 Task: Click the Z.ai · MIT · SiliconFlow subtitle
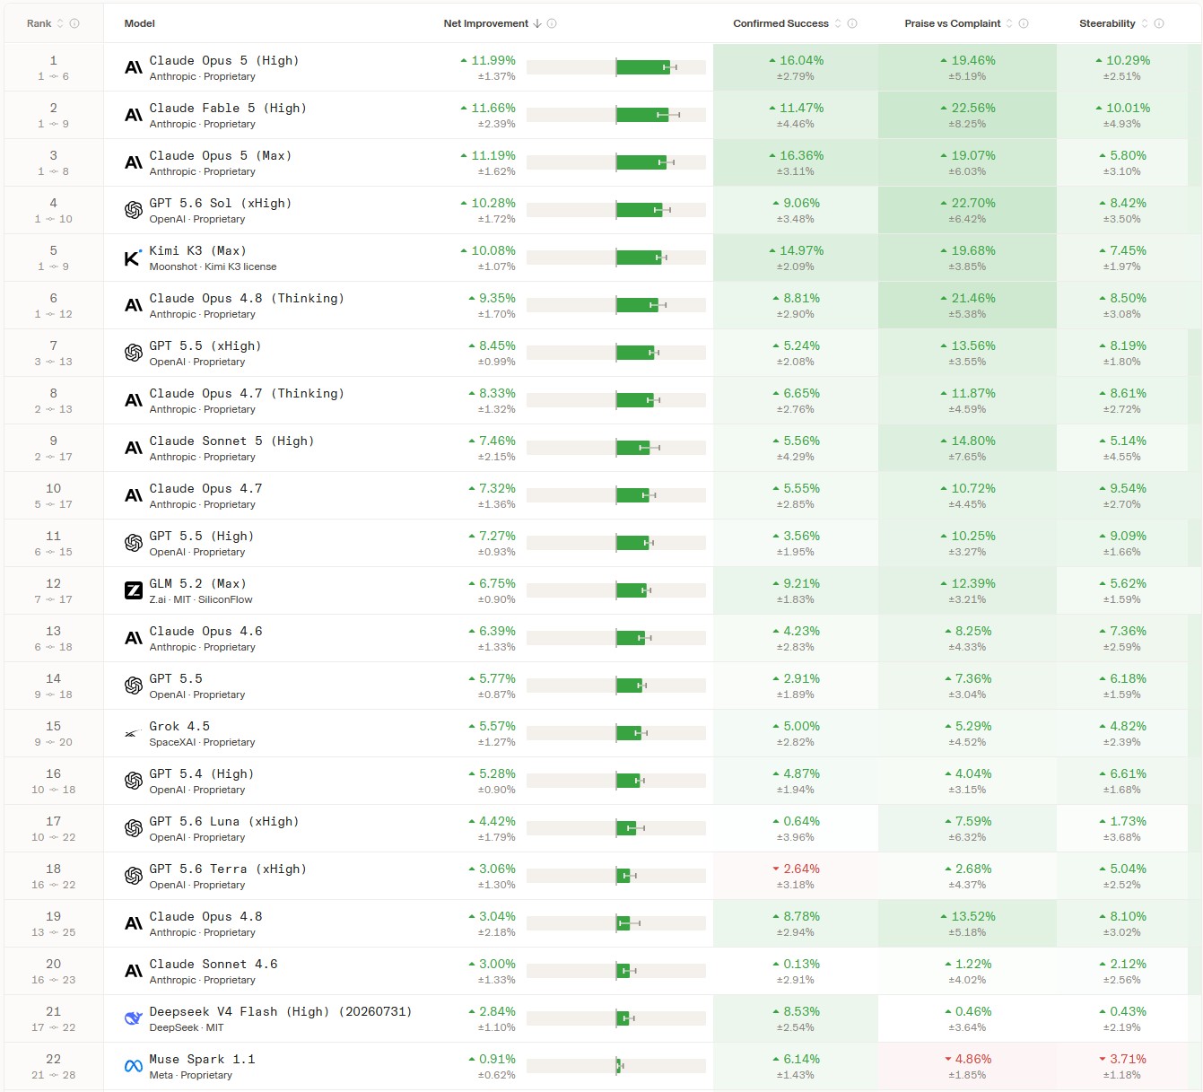coord(201,599)
